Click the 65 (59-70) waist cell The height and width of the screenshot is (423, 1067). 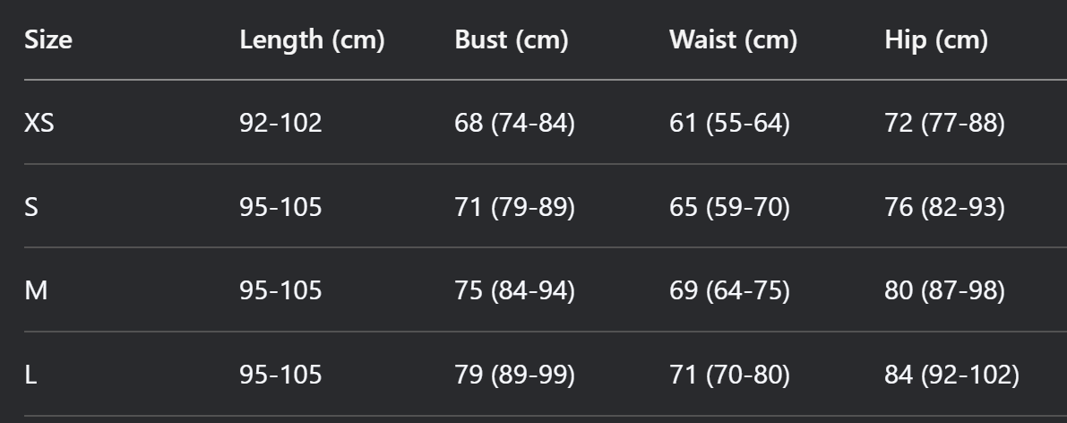[x=730, y=207]
